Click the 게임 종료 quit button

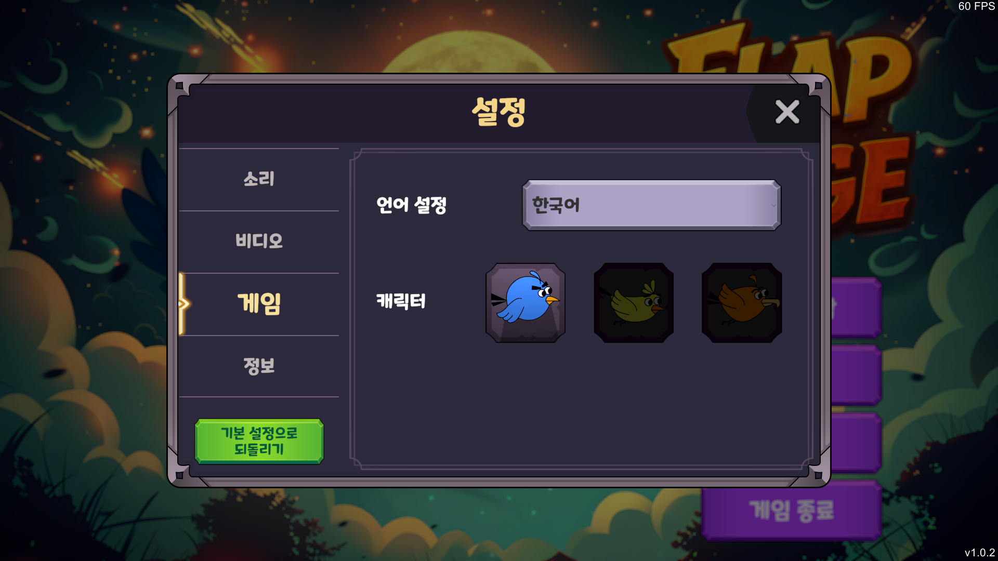(x=791, y=510)
